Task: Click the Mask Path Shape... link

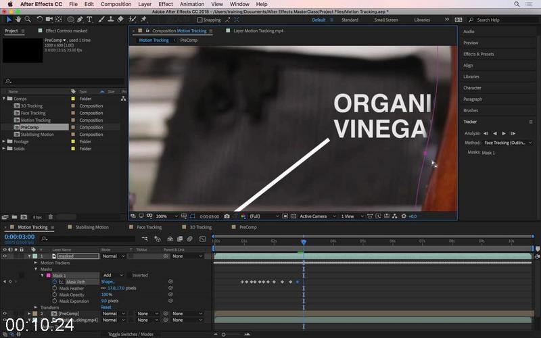Action: [108, 282]
